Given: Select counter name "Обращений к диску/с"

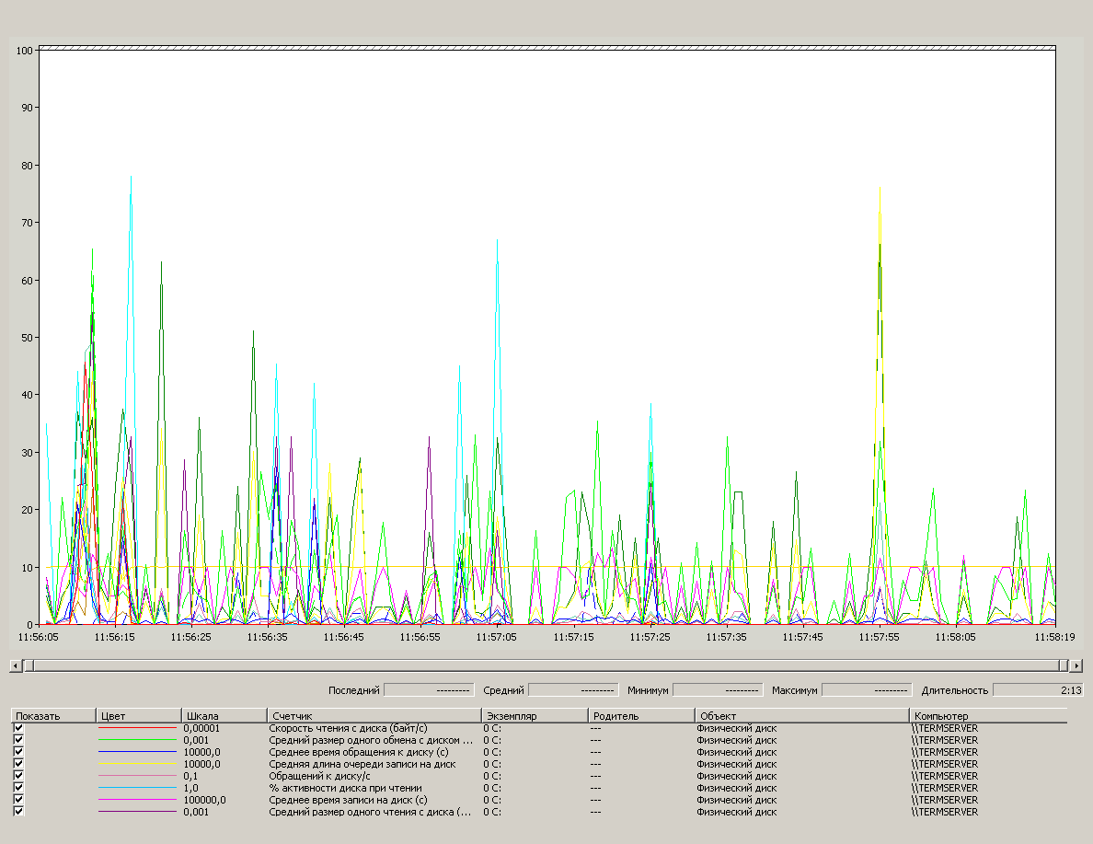Looking at the screenshot, I should 319,776.
